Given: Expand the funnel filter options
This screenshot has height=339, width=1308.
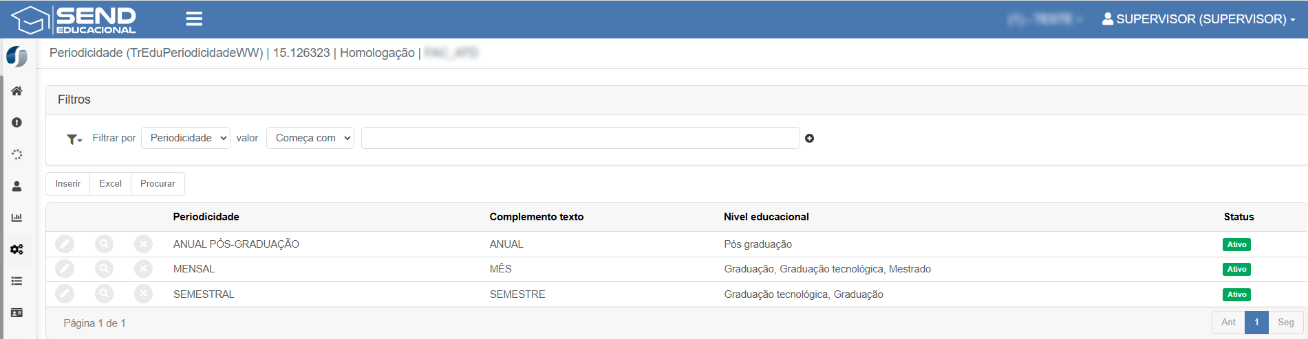Looking at the screenshot, I should pyautogui.click(x=74, y=139).
